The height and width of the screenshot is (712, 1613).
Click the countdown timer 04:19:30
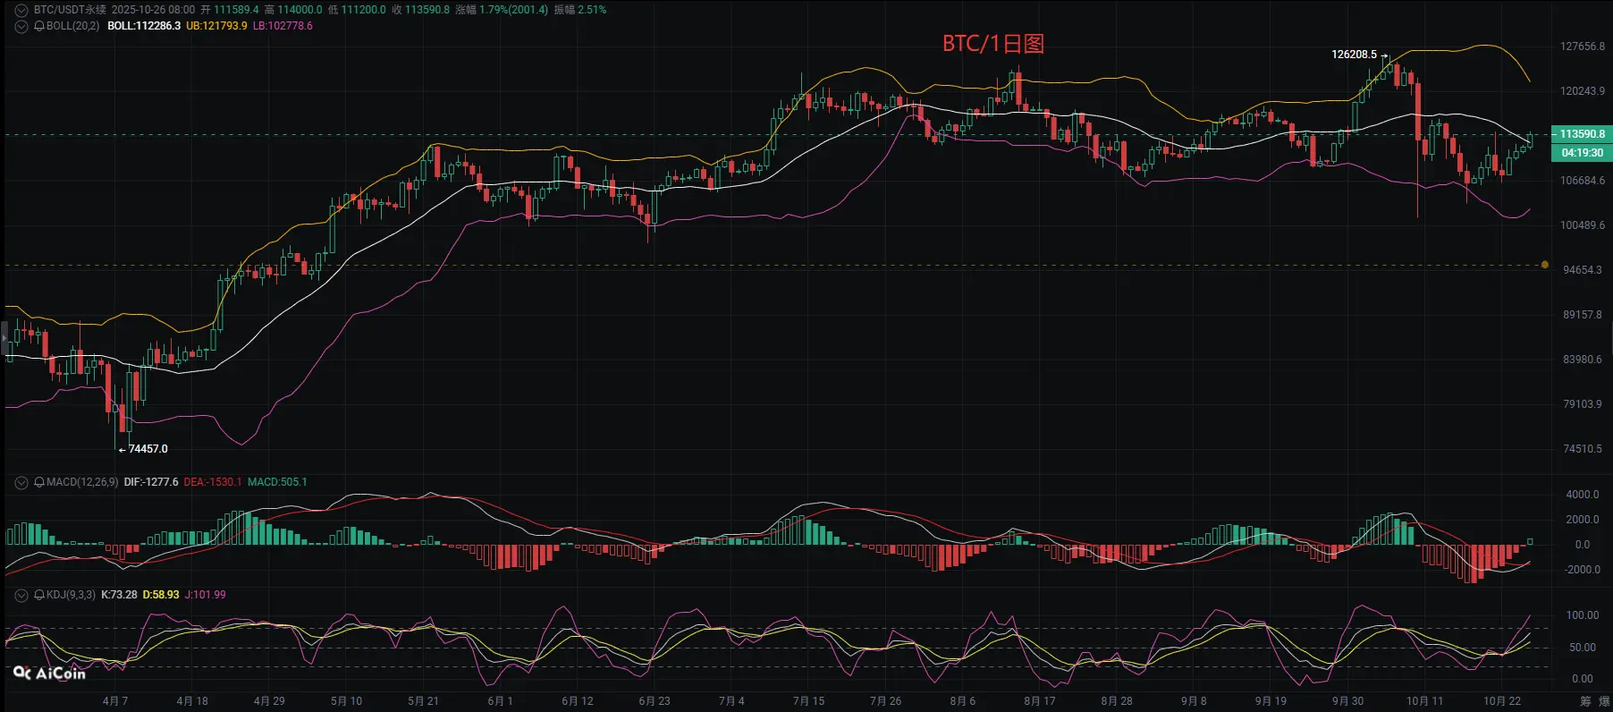1582,153
